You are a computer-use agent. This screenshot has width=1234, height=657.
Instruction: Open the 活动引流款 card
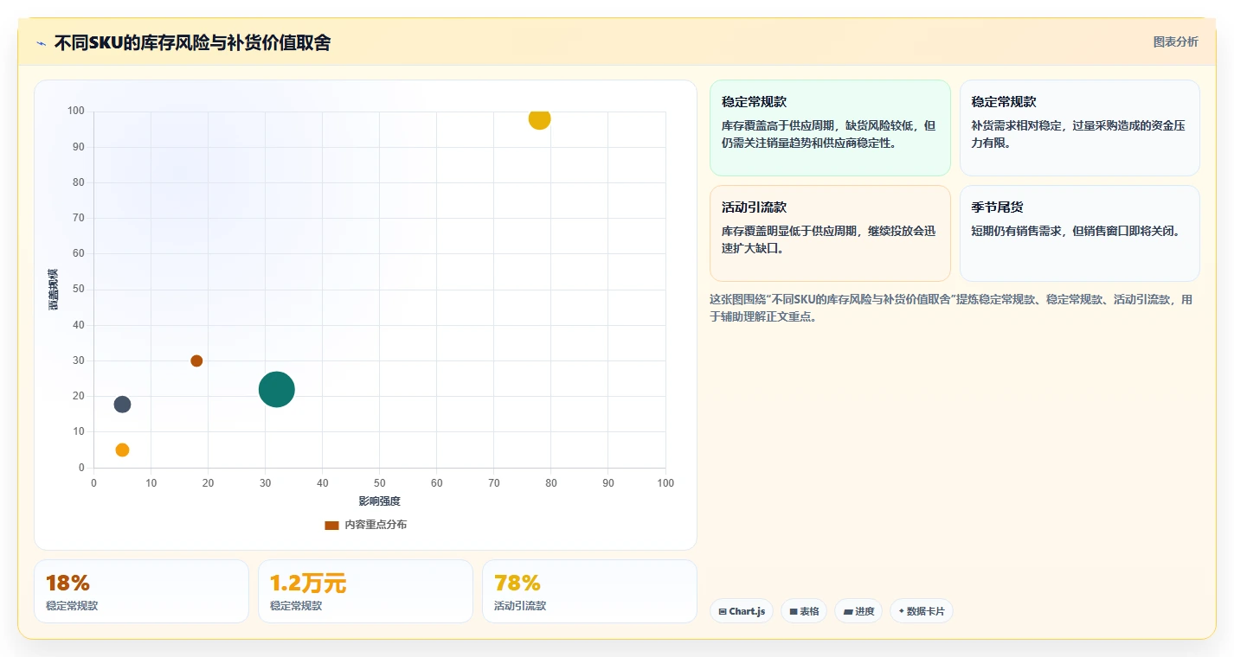(830, 233)
